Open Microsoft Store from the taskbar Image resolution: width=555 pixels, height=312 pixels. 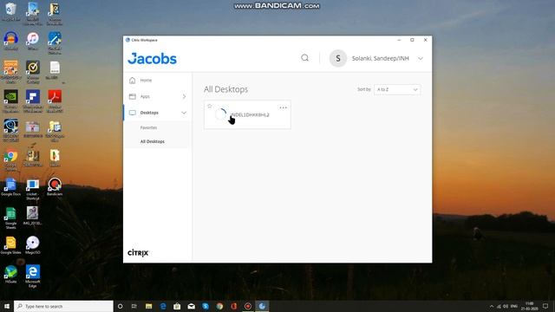[x=177, y=306]
